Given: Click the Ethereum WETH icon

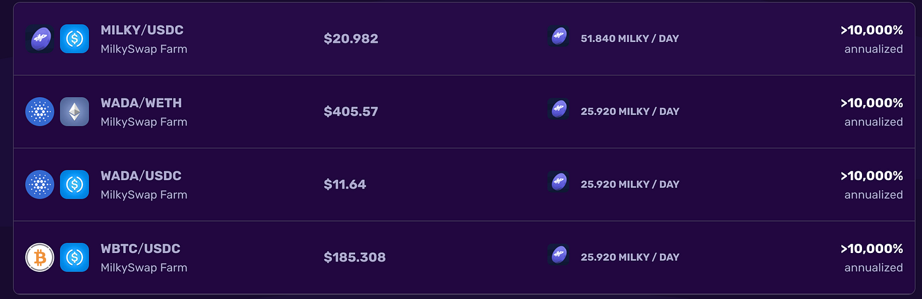Looking at the screenshot, I should pos(74,112).
